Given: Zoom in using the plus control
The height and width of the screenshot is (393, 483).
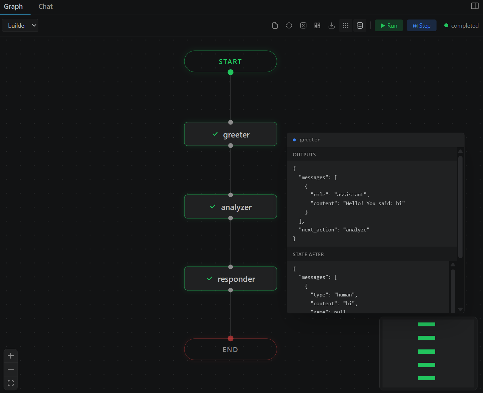Looking at the screenshot, I should [x=10, y=356].
